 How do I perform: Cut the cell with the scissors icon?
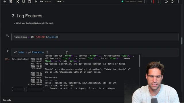[17, 1]
